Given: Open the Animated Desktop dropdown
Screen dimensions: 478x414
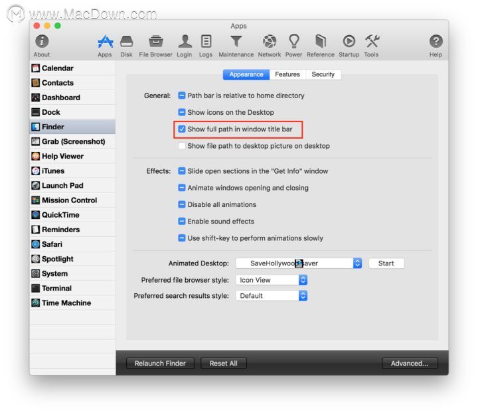Looking at the screenshot, I should point(299,263).
